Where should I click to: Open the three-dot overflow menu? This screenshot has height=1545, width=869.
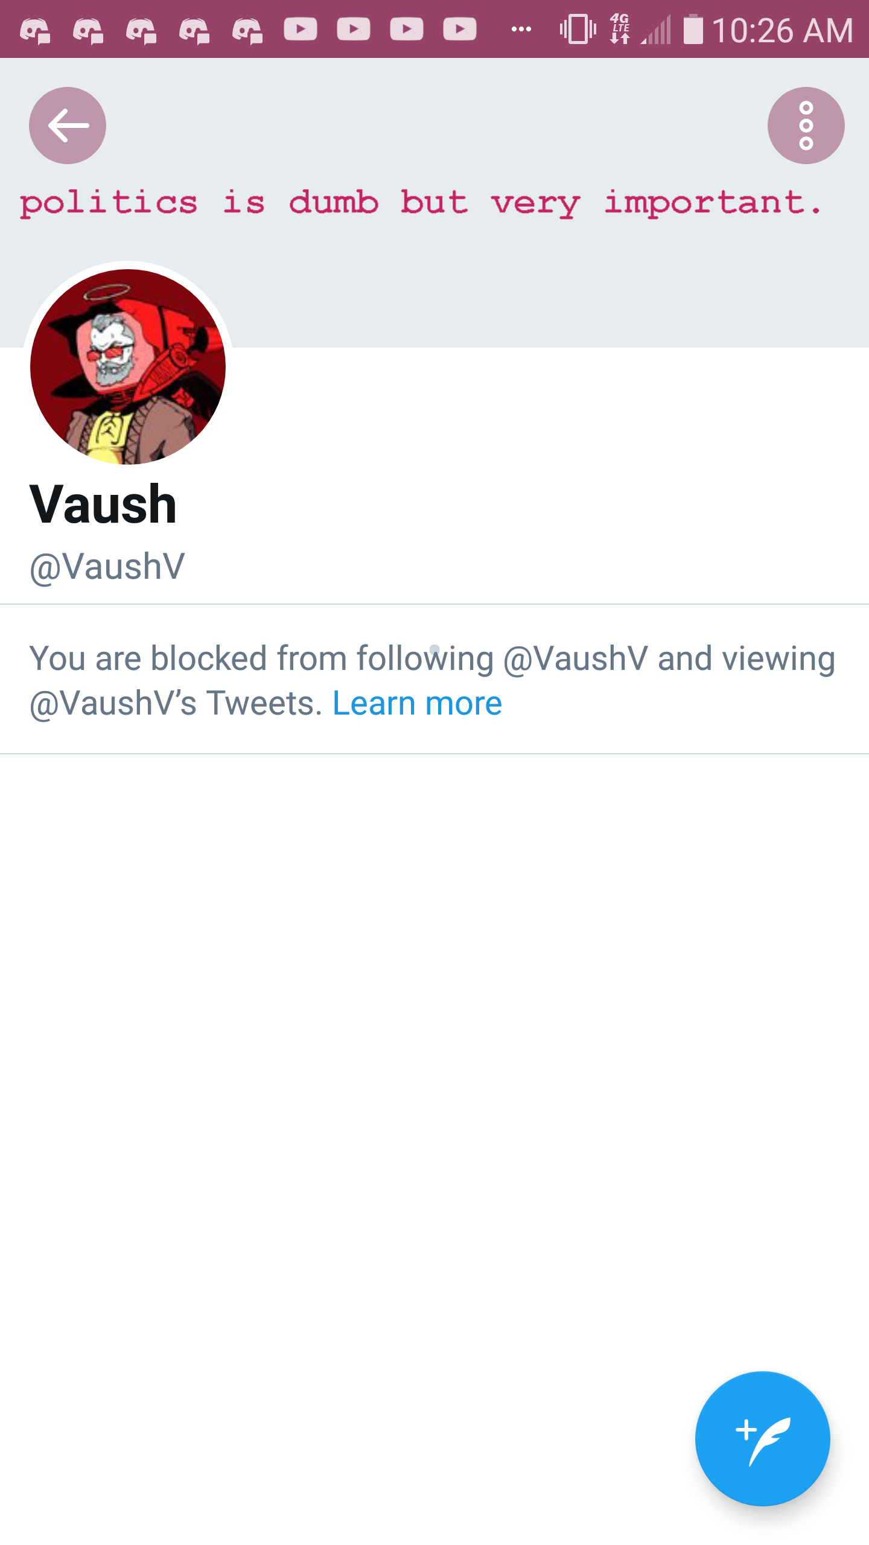(806, 126)
